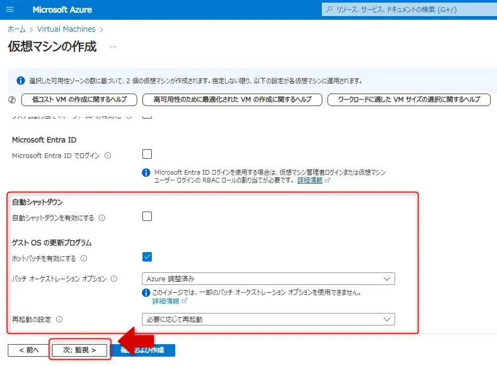This screenshot has height=366, width=497.
Task: Enable the Microsoft Entra ID login checkbox
Action: [x=147, y=154]
